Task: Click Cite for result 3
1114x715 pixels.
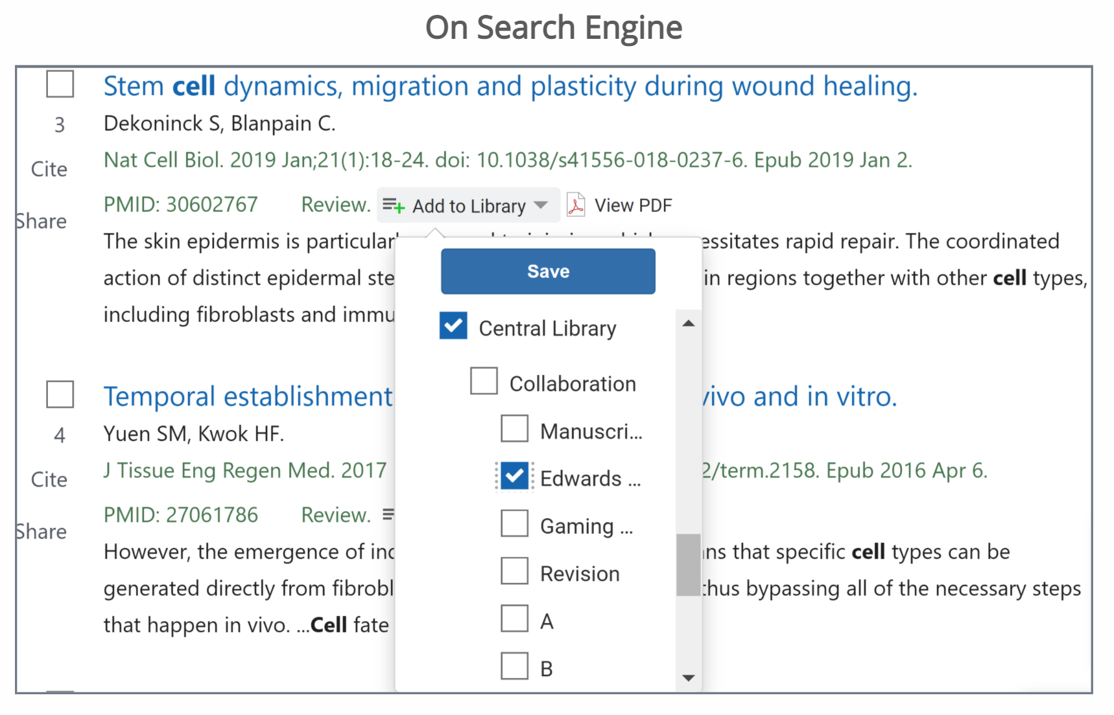Action: click(49, 169)
